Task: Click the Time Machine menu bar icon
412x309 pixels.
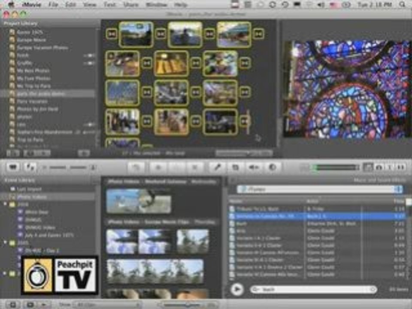Action: tap(285, 4)
